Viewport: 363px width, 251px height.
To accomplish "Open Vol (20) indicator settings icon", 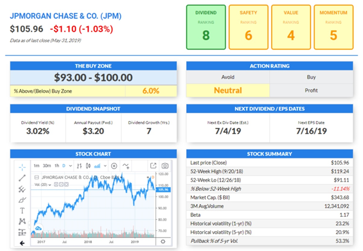I will pos(61,184).
